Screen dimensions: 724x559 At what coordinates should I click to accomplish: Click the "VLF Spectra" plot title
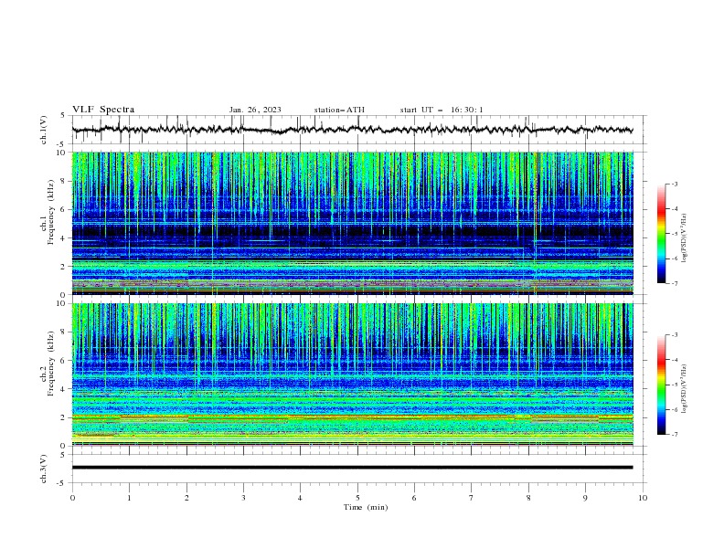point(103,110)
